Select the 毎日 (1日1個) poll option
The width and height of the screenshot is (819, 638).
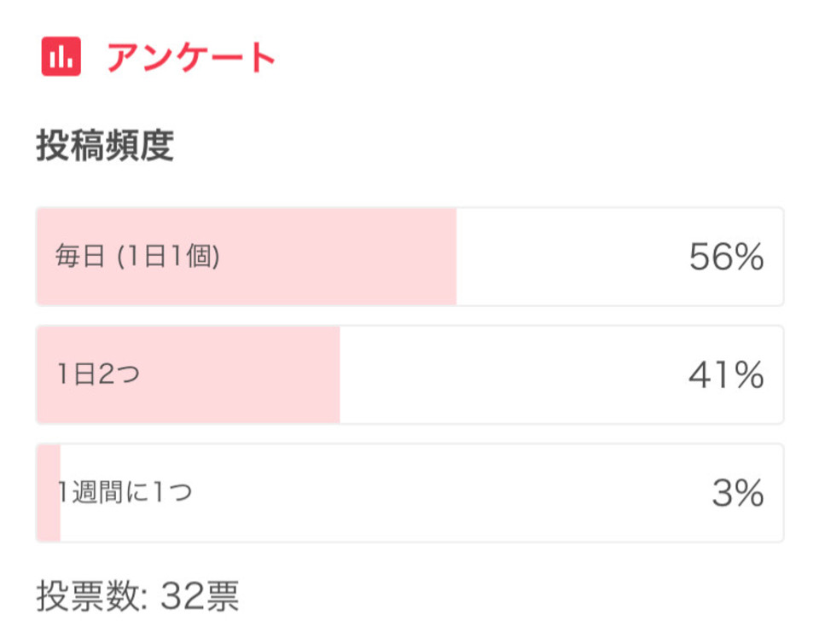point(410,257)
